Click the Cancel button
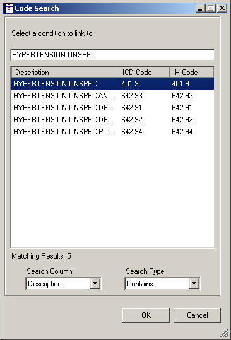Screen dimensions: 231x340 tap(197, 315)
